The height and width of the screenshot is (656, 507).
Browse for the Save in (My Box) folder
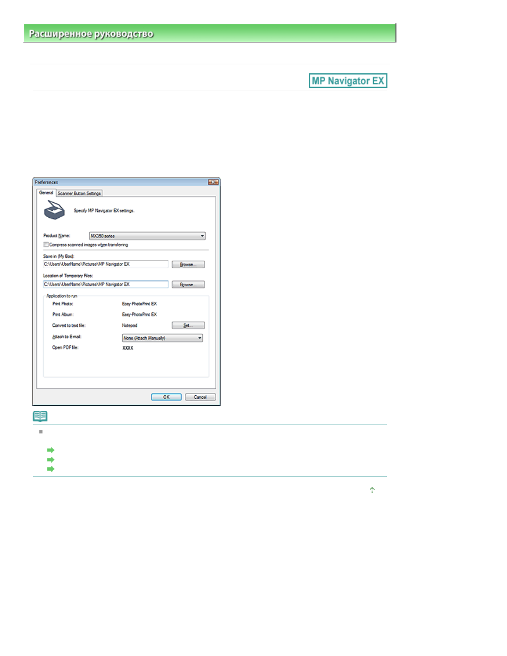(188, 265)
